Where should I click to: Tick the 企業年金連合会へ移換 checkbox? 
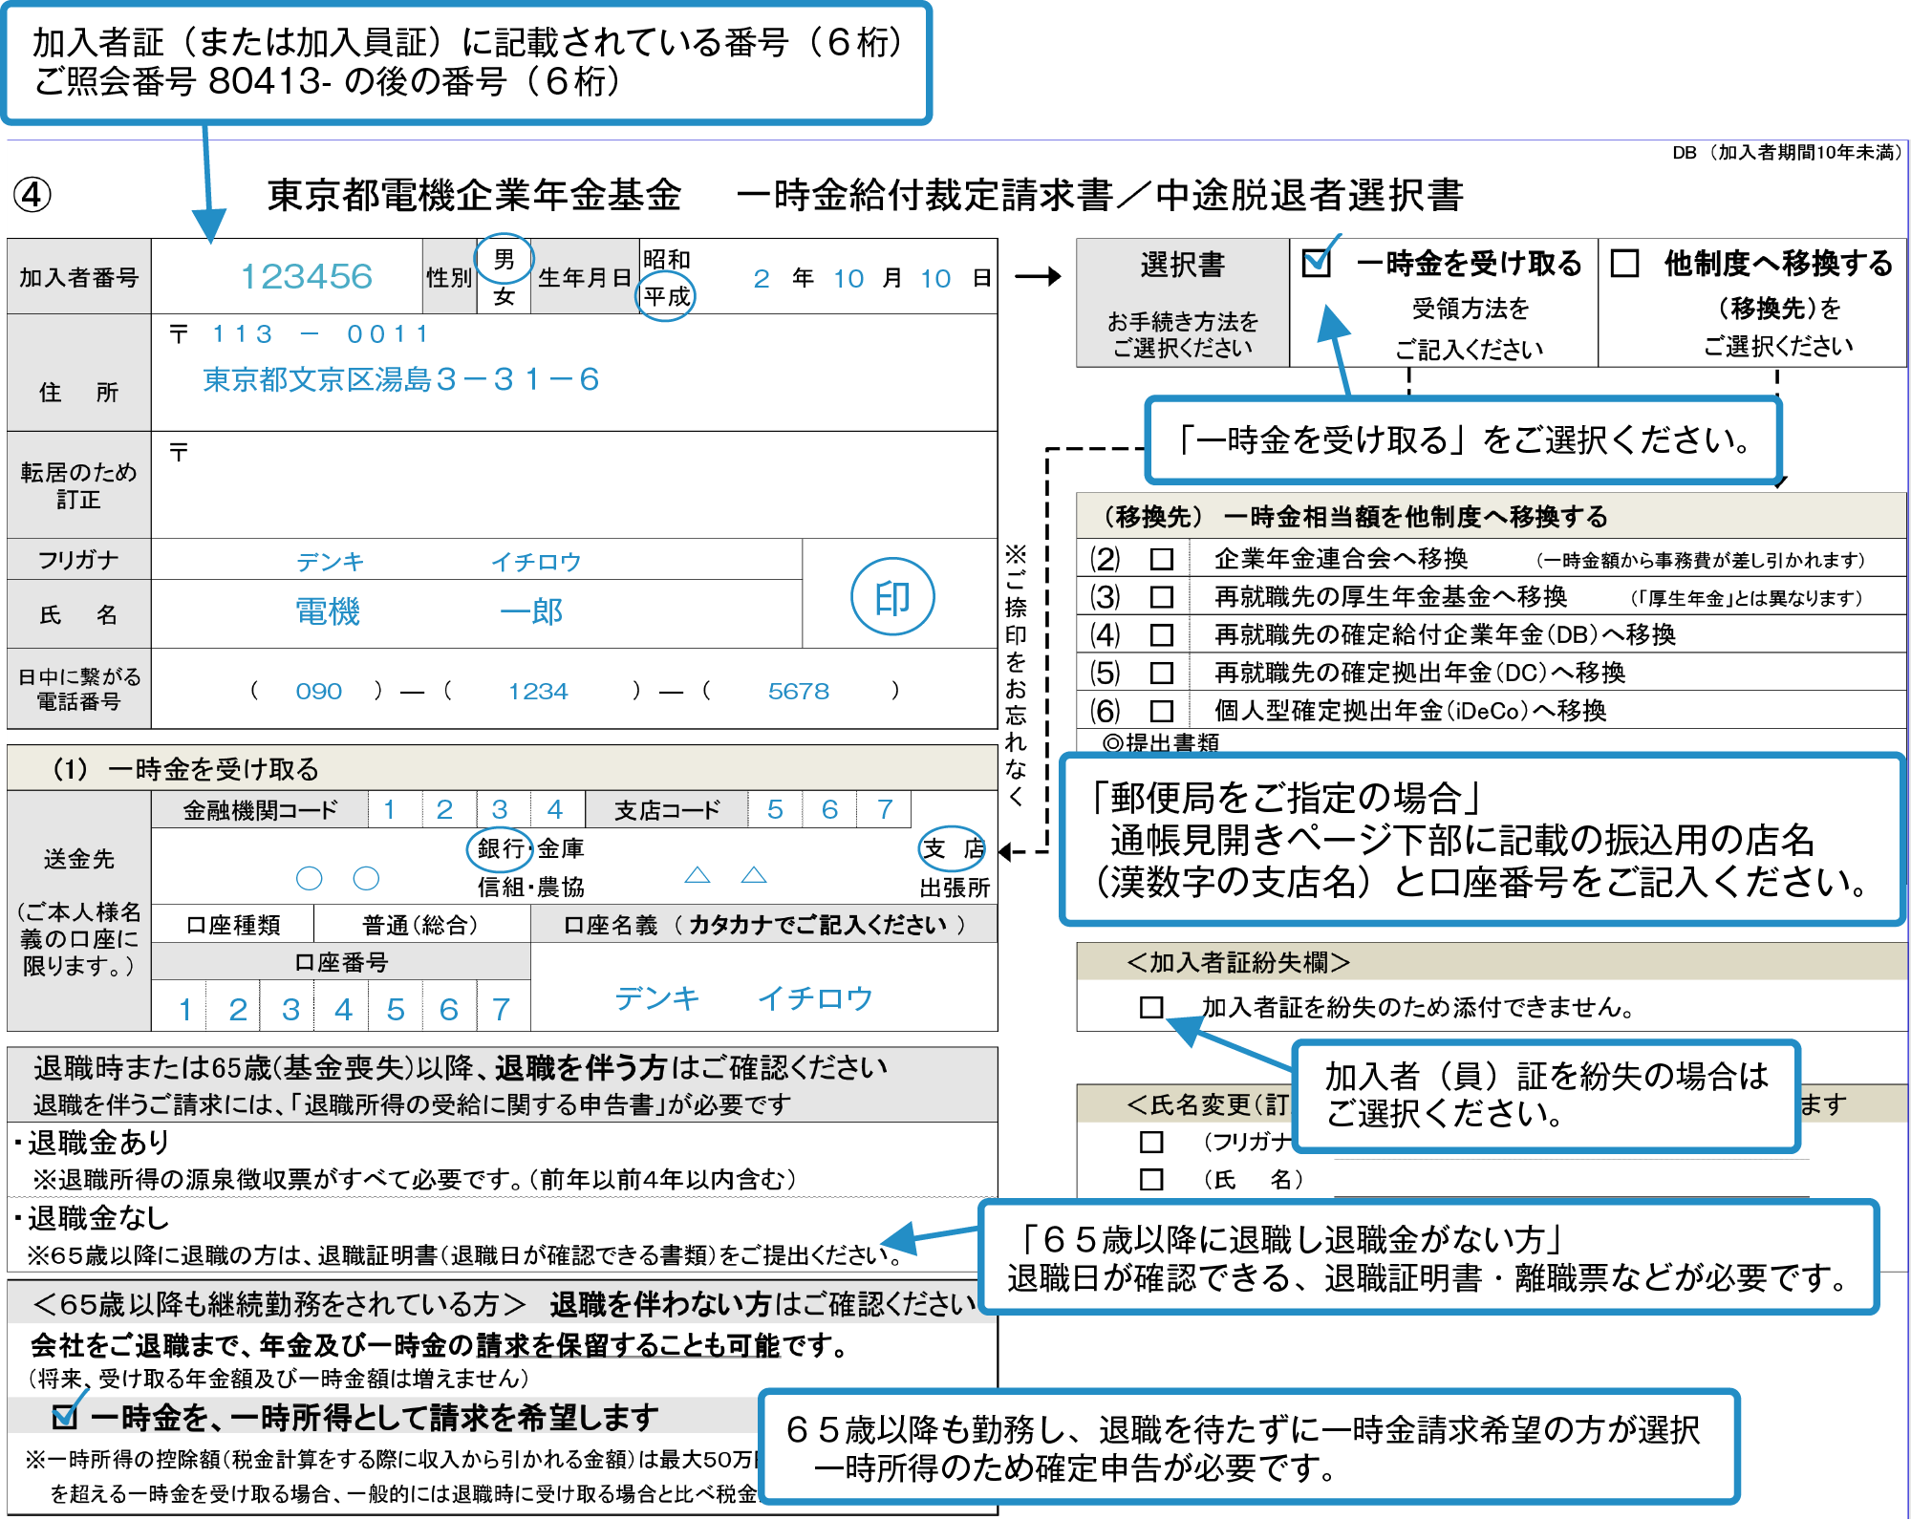tap(1161, 559)
